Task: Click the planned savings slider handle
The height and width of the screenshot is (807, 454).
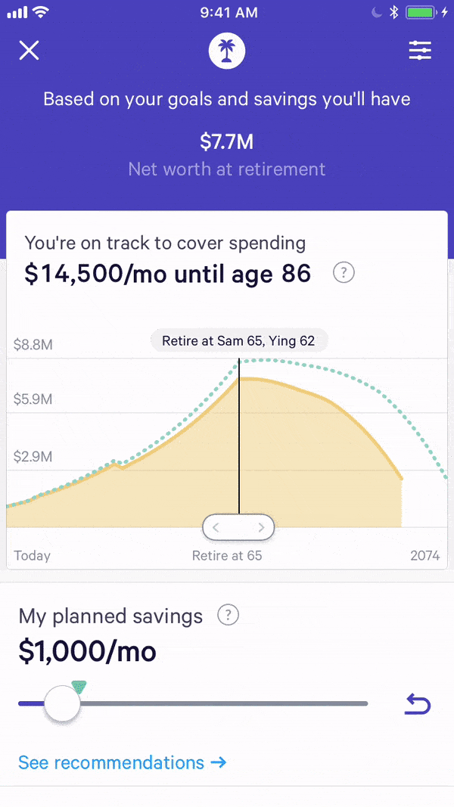Action: 62,704
